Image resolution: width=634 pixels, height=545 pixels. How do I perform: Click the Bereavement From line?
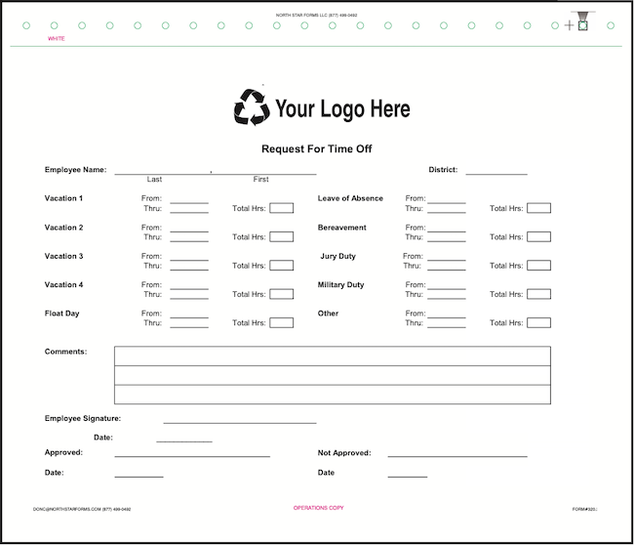tap(447, 228)
